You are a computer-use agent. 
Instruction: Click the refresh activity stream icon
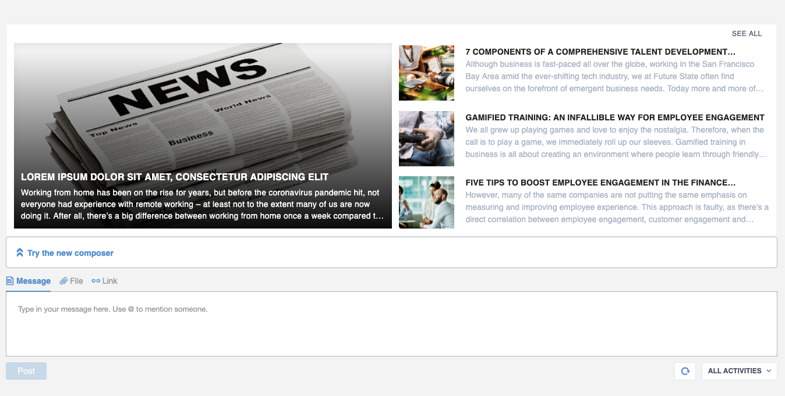point(685,371)
